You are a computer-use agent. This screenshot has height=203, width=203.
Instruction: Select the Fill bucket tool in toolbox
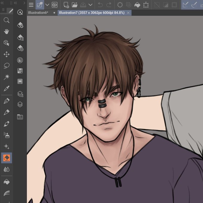[x=7, y=182]
